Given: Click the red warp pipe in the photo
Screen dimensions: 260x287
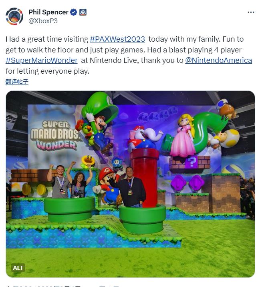Looking at the screenshot, I should tap(145, 176).
